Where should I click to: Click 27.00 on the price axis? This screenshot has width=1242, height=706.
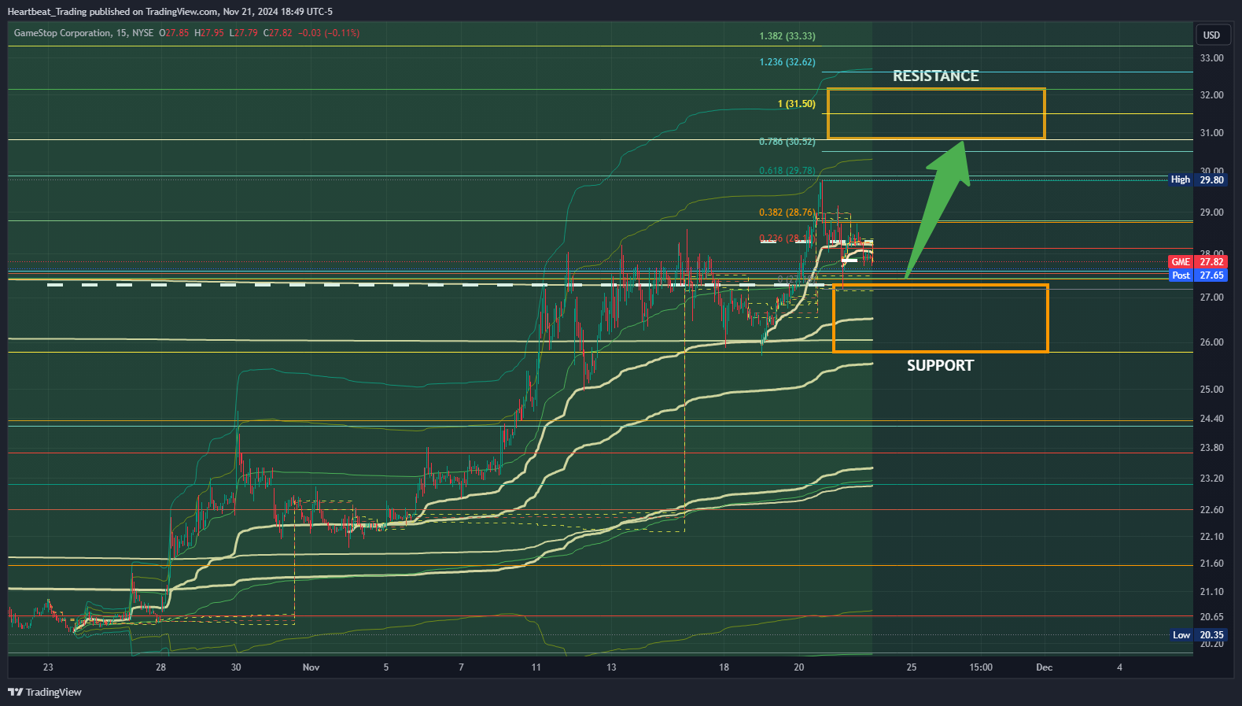pos(1211,298)
